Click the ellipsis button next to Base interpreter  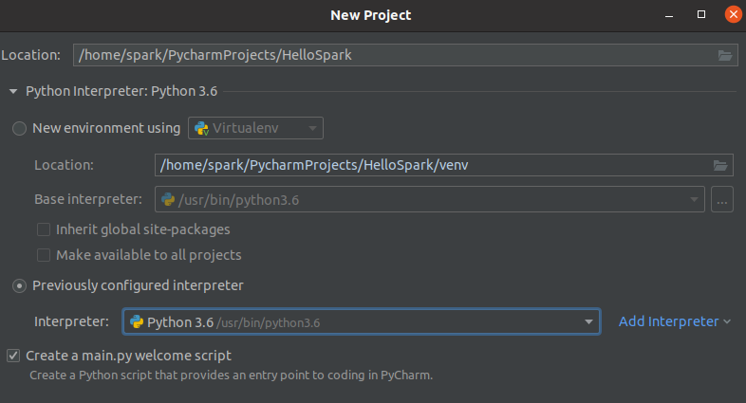click(721, 199)
